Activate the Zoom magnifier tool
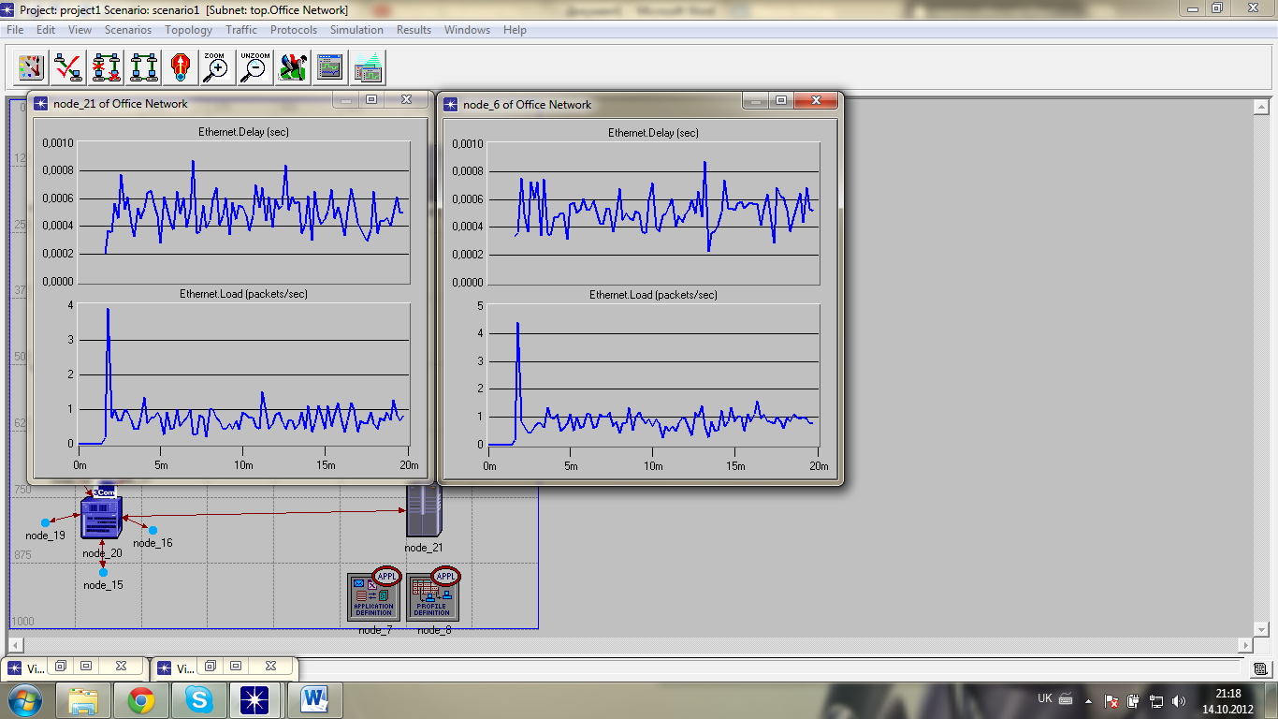Viewport: 1278px width, 719px height. click(216, 67)
